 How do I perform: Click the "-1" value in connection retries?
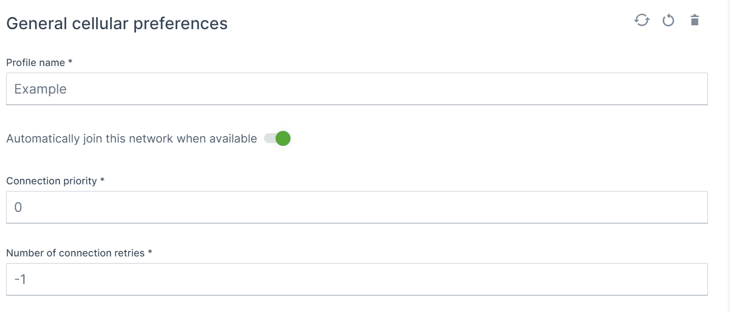[x=20, y=280]
